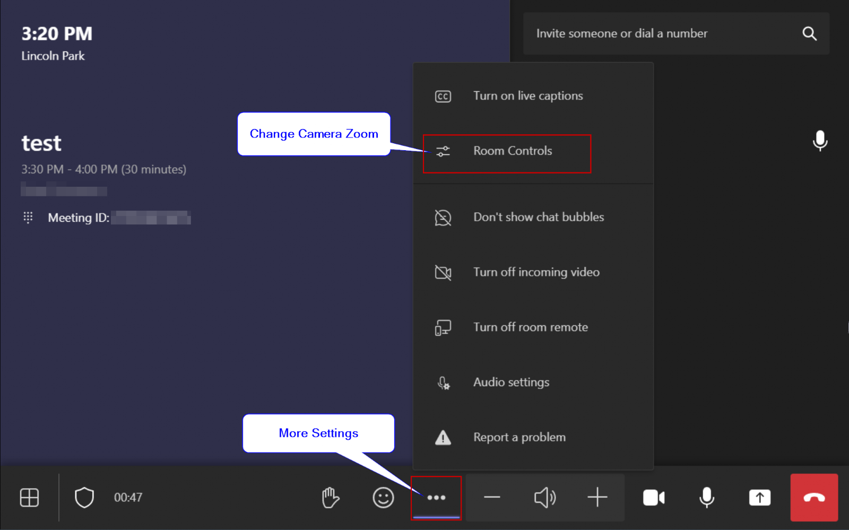This screenshot has height=530, width=849.
Task: Click the speaker volume icon
Action: point(544,498)
